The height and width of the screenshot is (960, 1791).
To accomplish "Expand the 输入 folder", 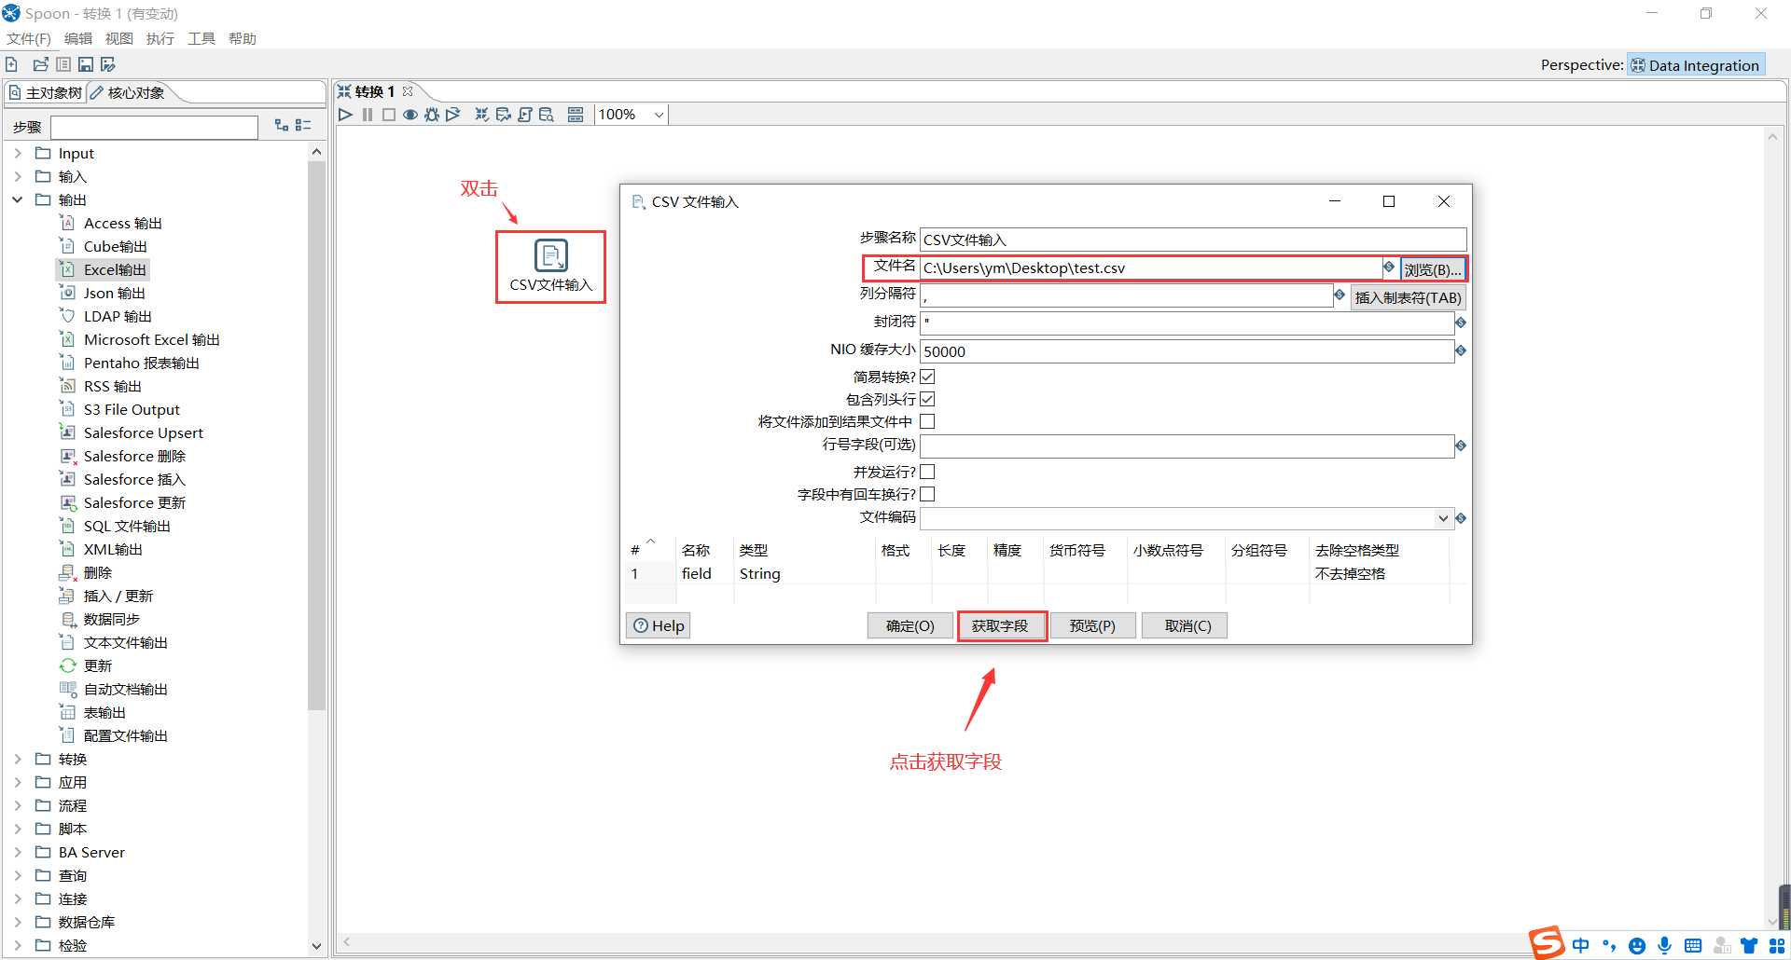I will [18, 176].
